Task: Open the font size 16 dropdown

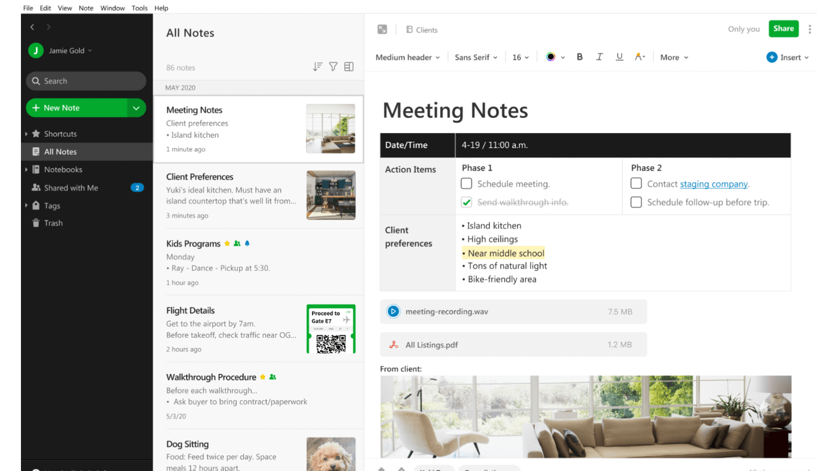Action: [520, 57]
